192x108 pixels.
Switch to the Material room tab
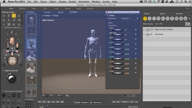pos(22,9)
